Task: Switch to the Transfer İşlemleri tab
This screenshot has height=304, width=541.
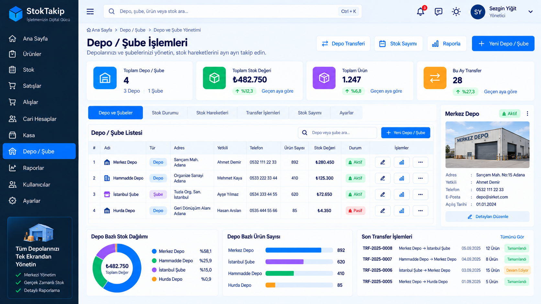Action: tap(263, 113)
